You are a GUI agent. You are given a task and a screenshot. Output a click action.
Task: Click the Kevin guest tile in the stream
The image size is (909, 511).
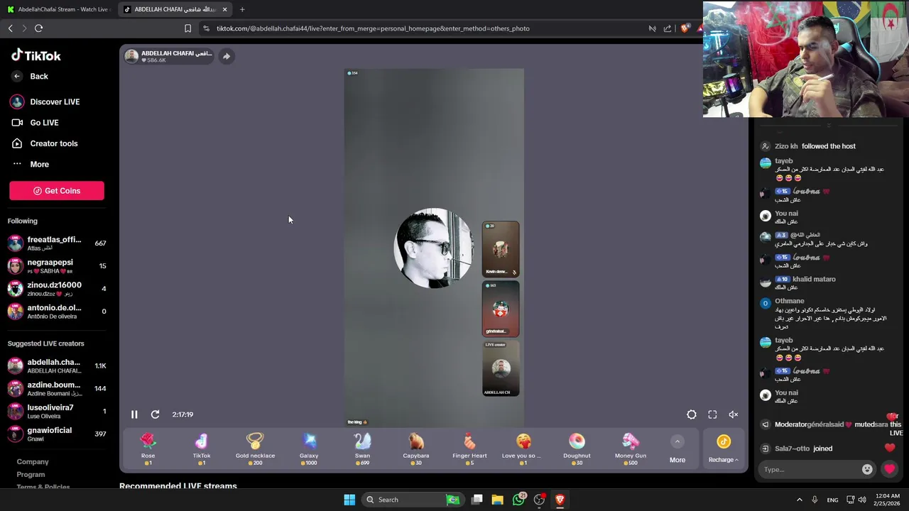pos(501,249)
